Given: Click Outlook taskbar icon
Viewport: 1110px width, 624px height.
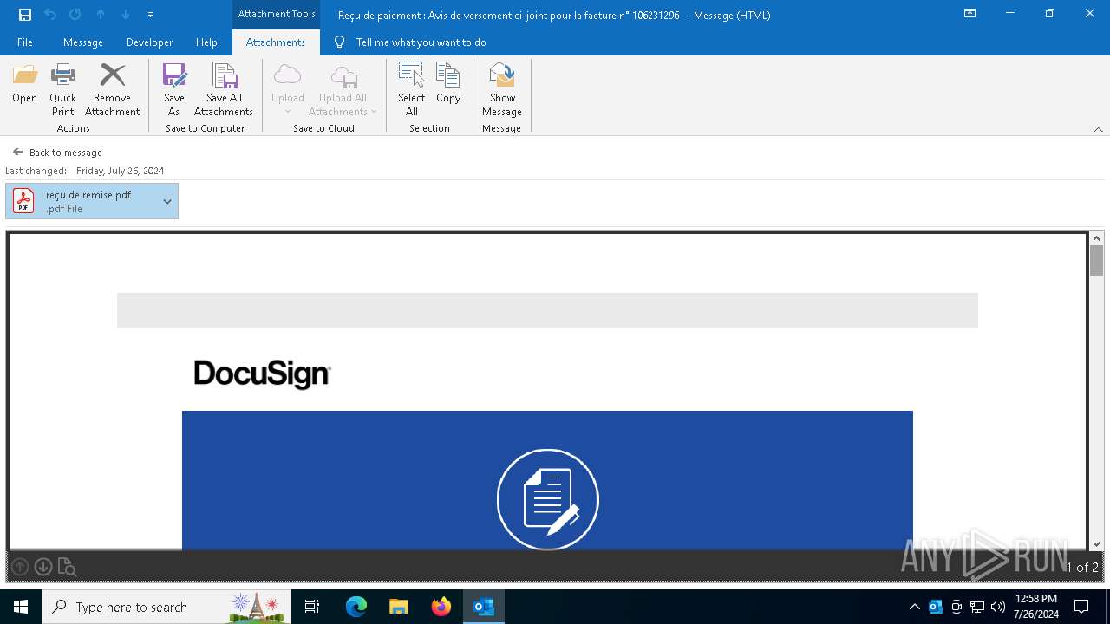Looking at the screenshot, I should click(x=484, y=607).
